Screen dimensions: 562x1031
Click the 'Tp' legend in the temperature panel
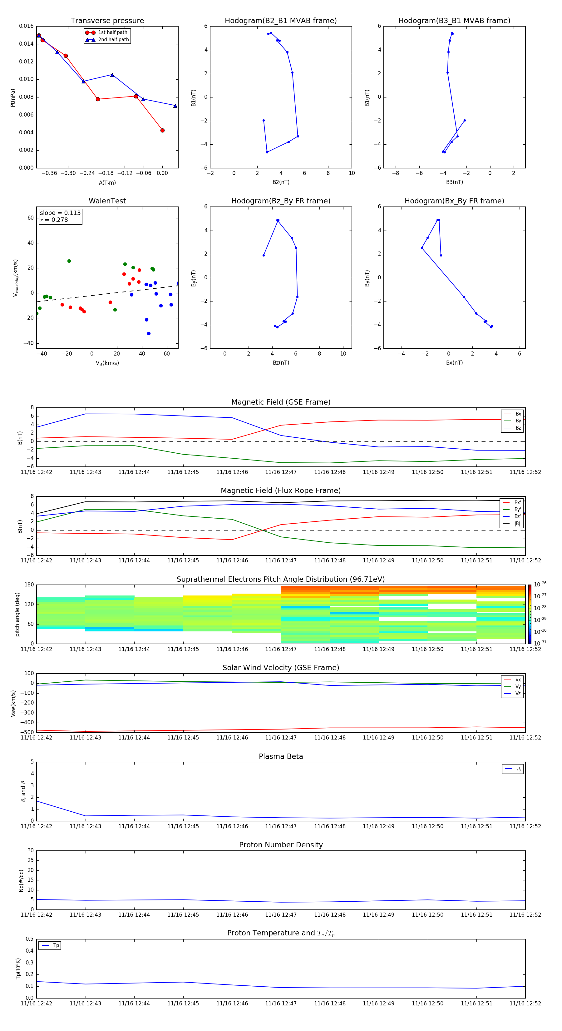pyautogui.click(x=50, y=945)
